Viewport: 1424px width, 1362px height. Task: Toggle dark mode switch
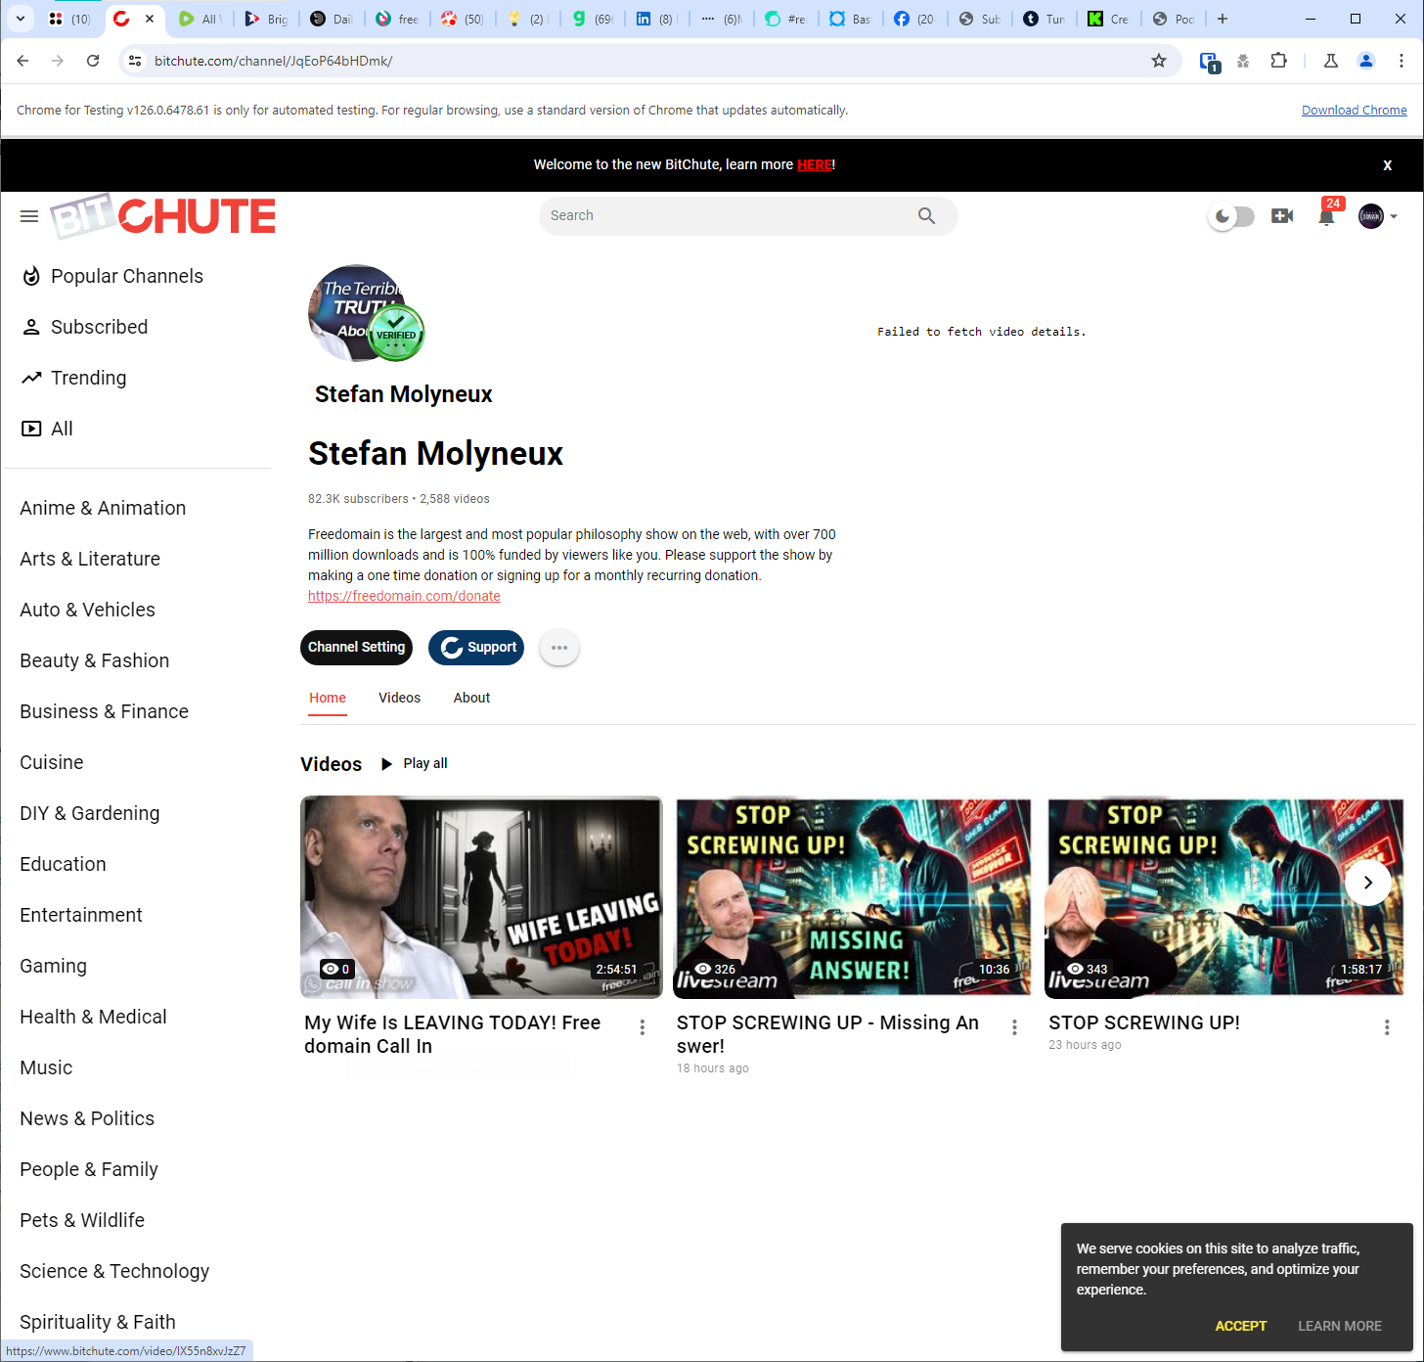tap(1231, 216)
